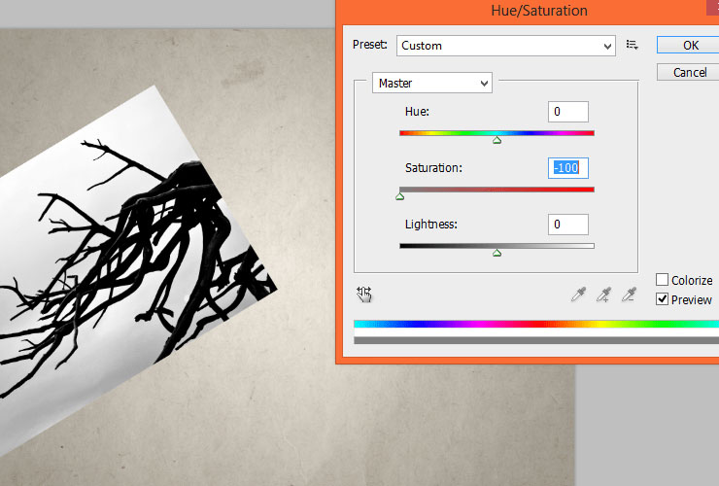Uncheck the Preview checkbox
Screen dimensions: 719x486
click(x=662, y=299)
